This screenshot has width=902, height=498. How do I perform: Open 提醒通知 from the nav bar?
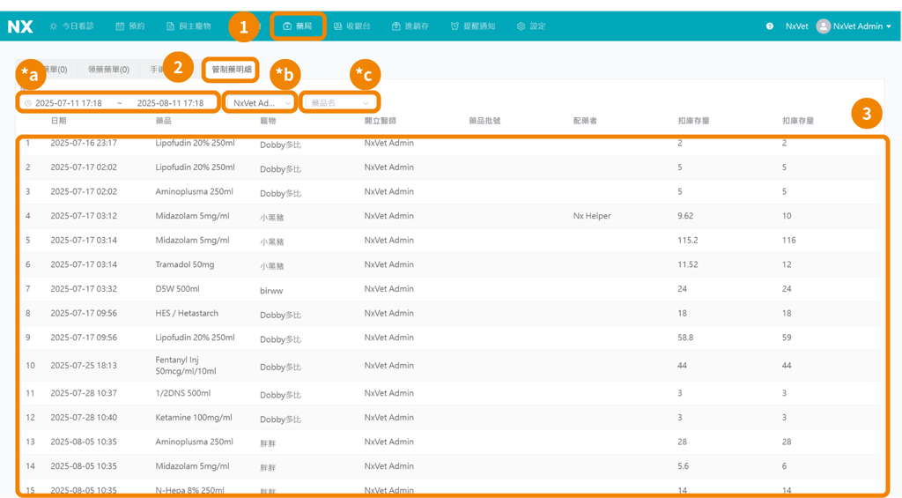point(473,26)
